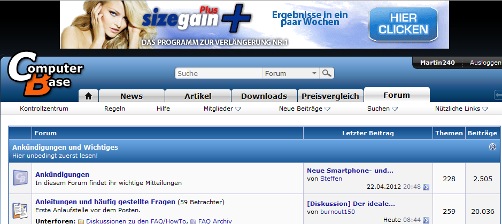
Task: Click the Beiträge column header
Action: coord(482,133)
